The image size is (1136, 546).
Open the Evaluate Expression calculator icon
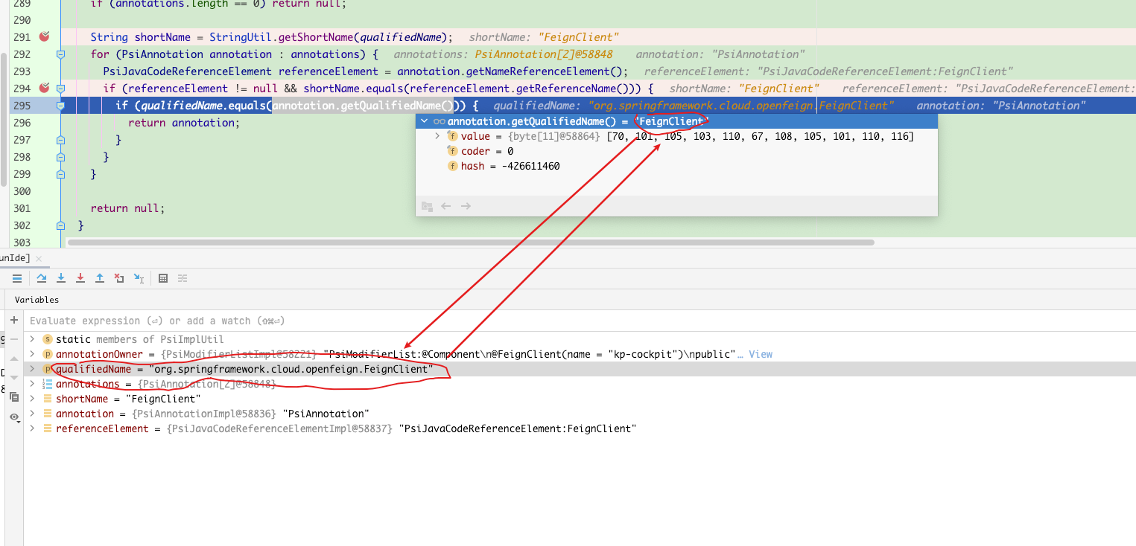[x=163, y=278]
